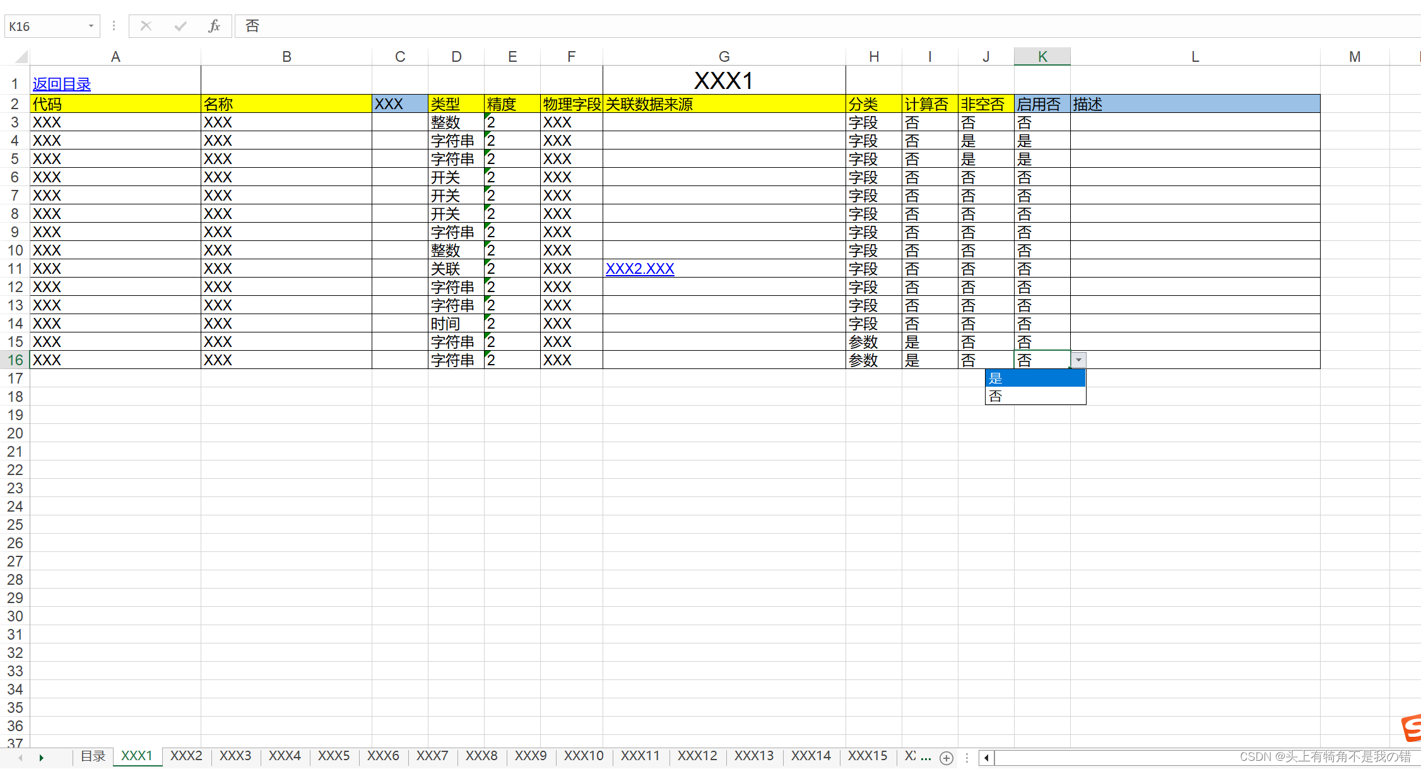Click the formula bar input field
This screenshot has height=769, width=1421.
pyautogui.click(x=827, y=26)
